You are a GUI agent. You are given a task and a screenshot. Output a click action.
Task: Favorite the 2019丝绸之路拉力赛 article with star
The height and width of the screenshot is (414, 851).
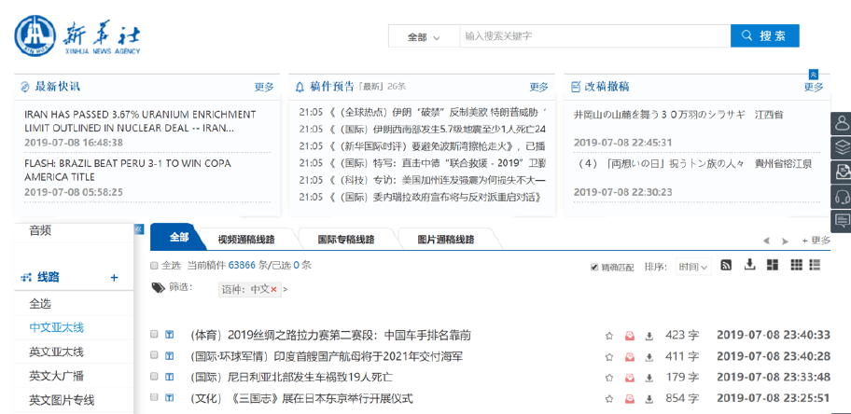tap(609, 335)
